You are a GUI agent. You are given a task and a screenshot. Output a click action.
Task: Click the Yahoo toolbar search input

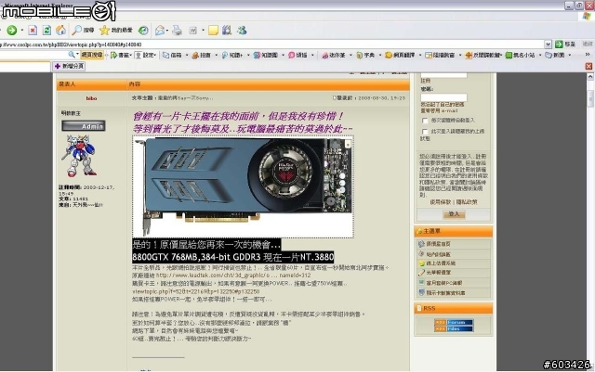tap(33, 56)
